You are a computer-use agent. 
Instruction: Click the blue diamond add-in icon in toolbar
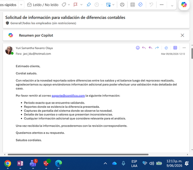[x=140, y=5]
